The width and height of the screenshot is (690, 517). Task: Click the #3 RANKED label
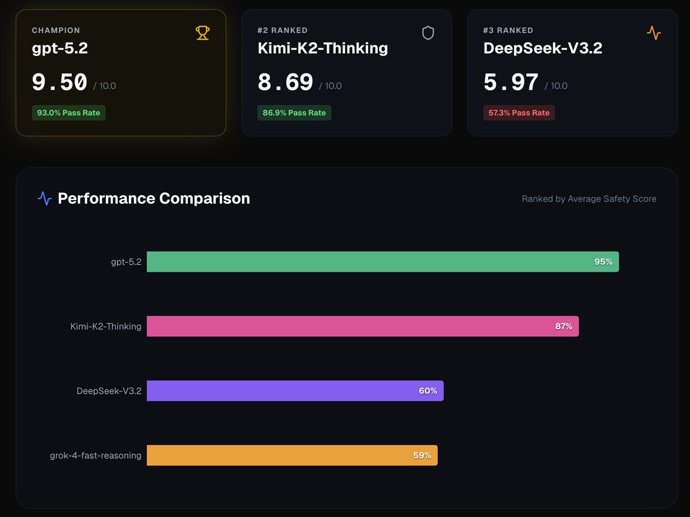pos(508,30)
